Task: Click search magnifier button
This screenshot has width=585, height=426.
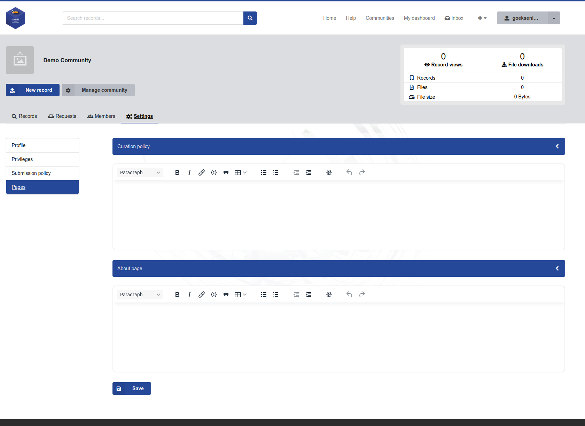Action: pos(250,18)
